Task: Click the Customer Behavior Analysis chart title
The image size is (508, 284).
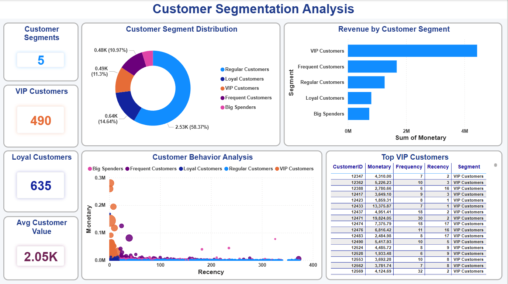Action: click(203, 157)
